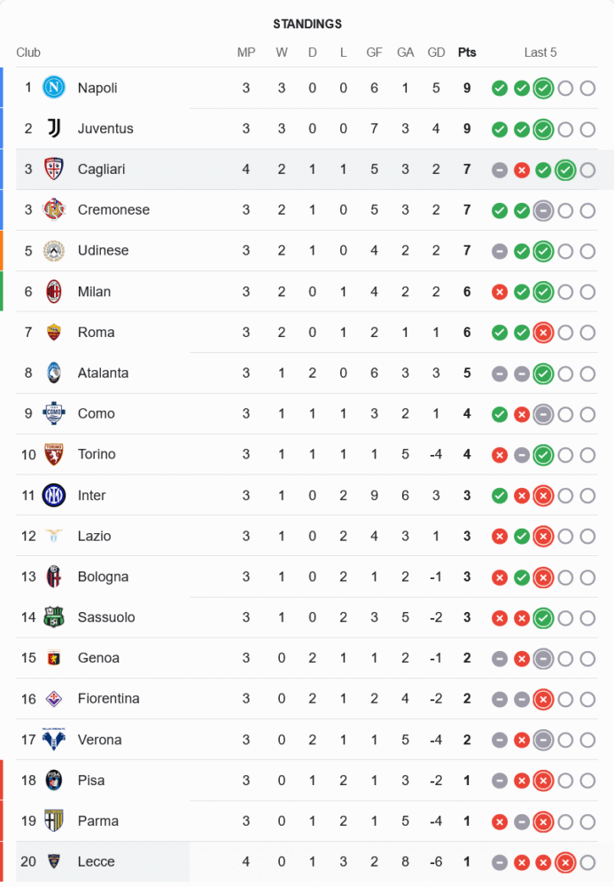Click the Juventus club logo
Image resolution: width=614 pixels, height=887 pixels.
click(54, 129)
